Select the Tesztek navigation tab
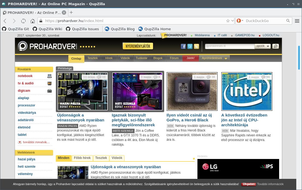 92,58
